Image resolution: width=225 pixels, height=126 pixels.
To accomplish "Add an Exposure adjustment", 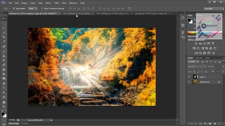I will coord(209,43).
